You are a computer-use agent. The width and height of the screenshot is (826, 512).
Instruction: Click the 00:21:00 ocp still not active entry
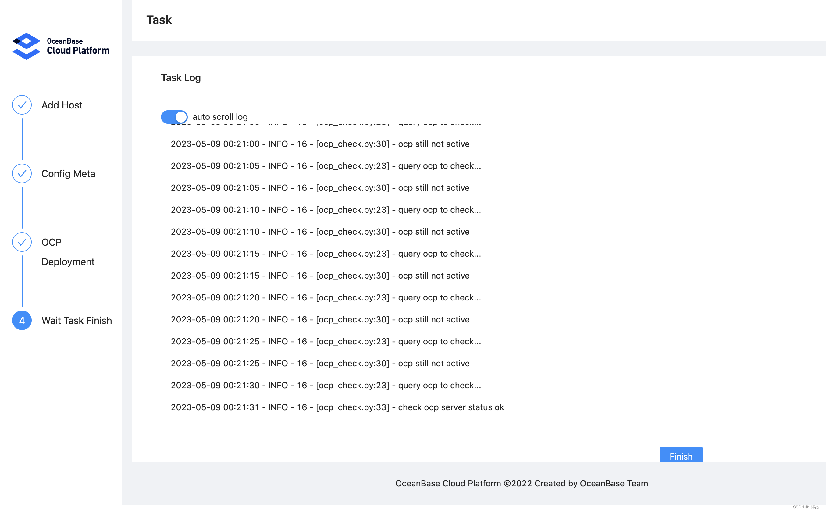(x=320, y=144)
